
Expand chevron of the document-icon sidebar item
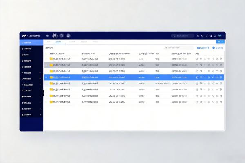tap(40, 115)
